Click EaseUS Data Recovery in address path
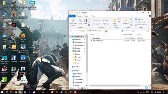168x94 pixels. tap(93, 31)
